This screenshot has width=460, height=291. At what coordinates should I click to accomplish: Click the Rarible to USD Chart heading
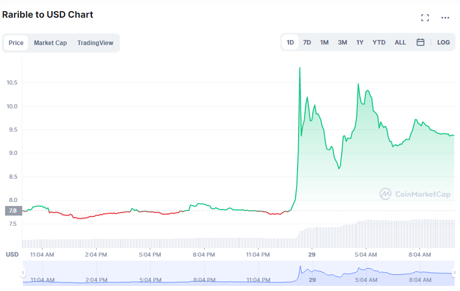point(48,15)
